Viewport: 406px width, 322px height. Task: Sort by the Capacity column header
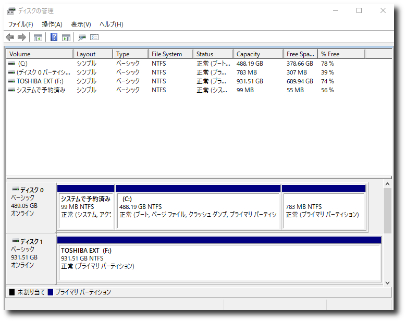click(248, 54)
